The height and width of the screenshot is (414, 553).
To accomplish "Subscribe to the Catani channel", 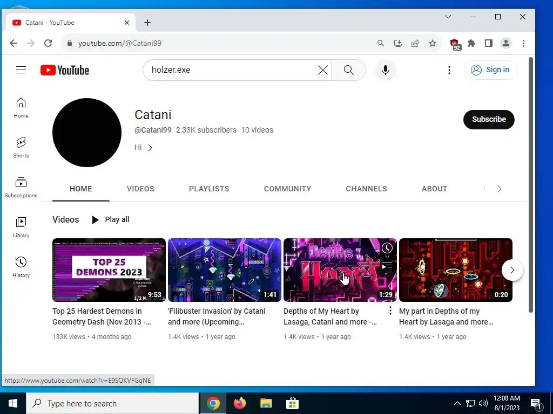I will (489, 119).
